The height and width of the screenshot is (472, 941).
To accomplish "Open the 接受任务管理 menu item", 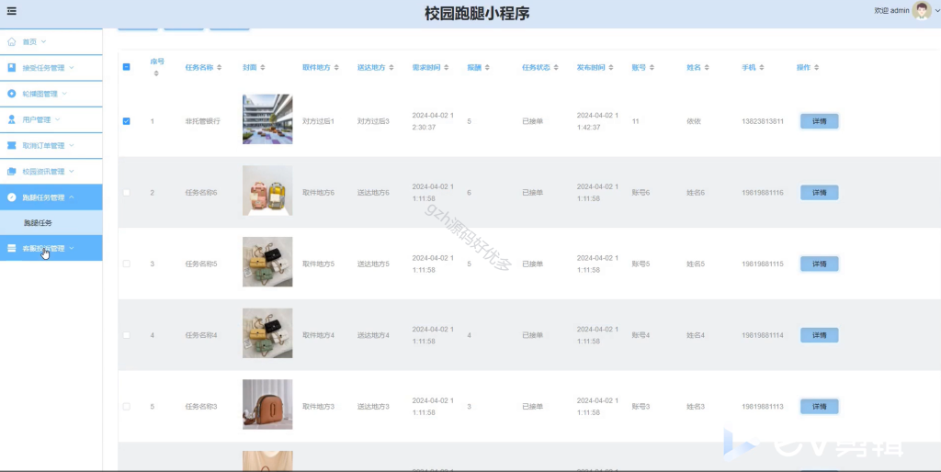I will pyautogui.click(x=51, y=68).
